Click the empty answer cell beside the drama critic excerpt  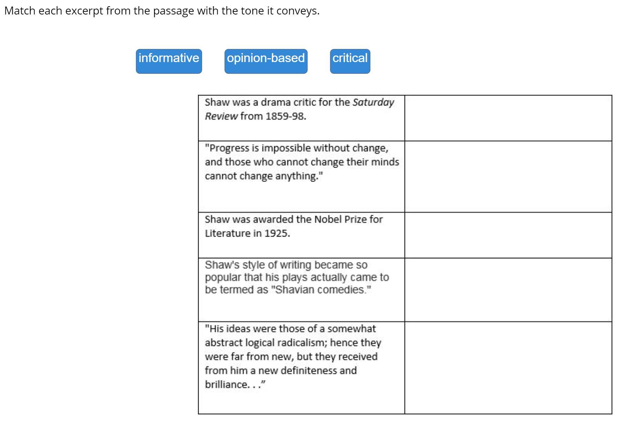[508, 118]
